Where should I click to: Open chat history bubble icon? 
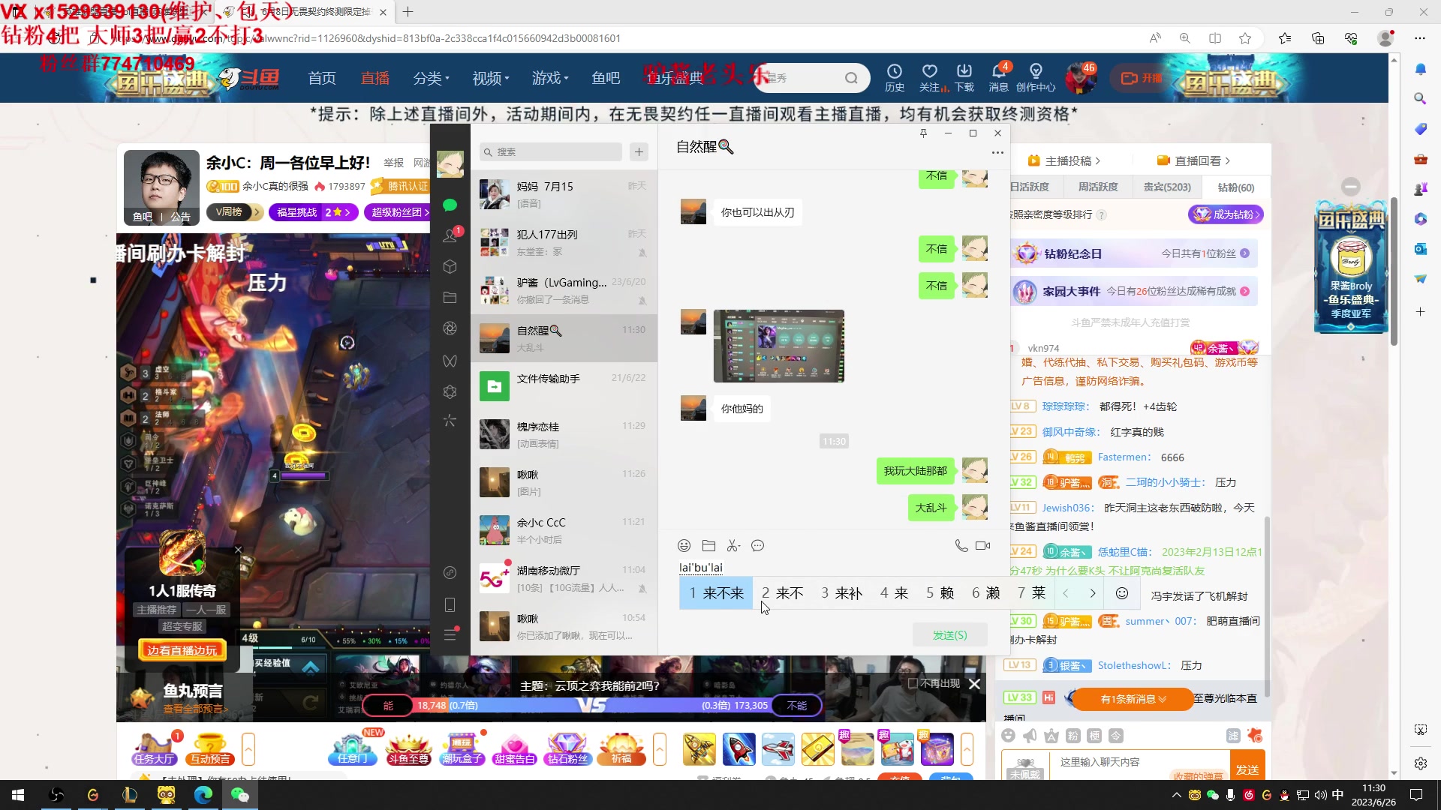[x=758, y=545]
